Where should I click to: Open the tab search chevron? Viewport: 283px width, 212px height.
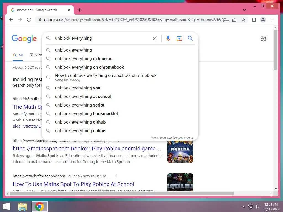(x=244, y=10)
